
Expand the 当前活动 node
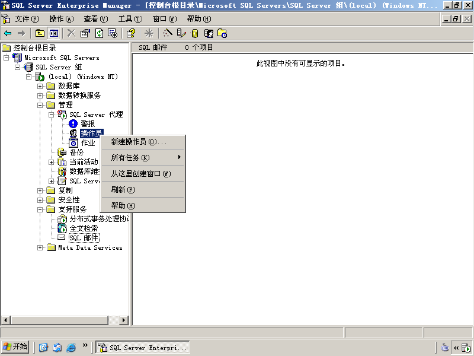(x=52, y=162)
